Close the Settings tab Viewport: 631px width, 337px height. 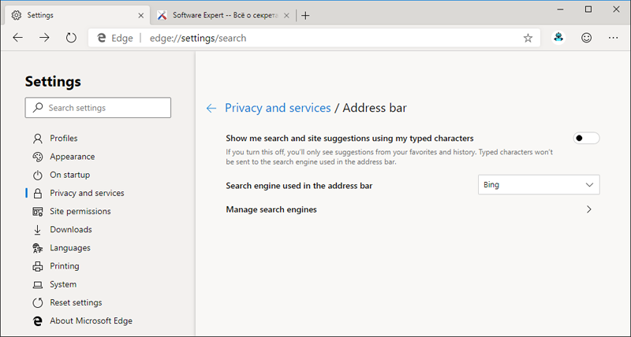(141, 16)
